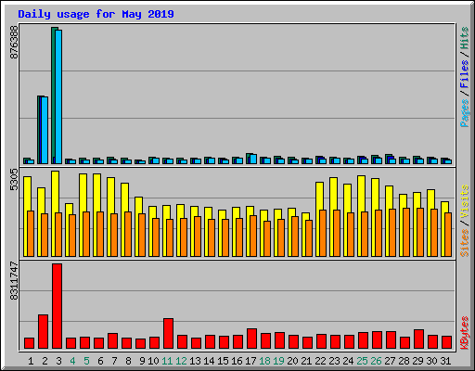
Task: Click the orange sites bar for day 31
Action: click(448, 235)
